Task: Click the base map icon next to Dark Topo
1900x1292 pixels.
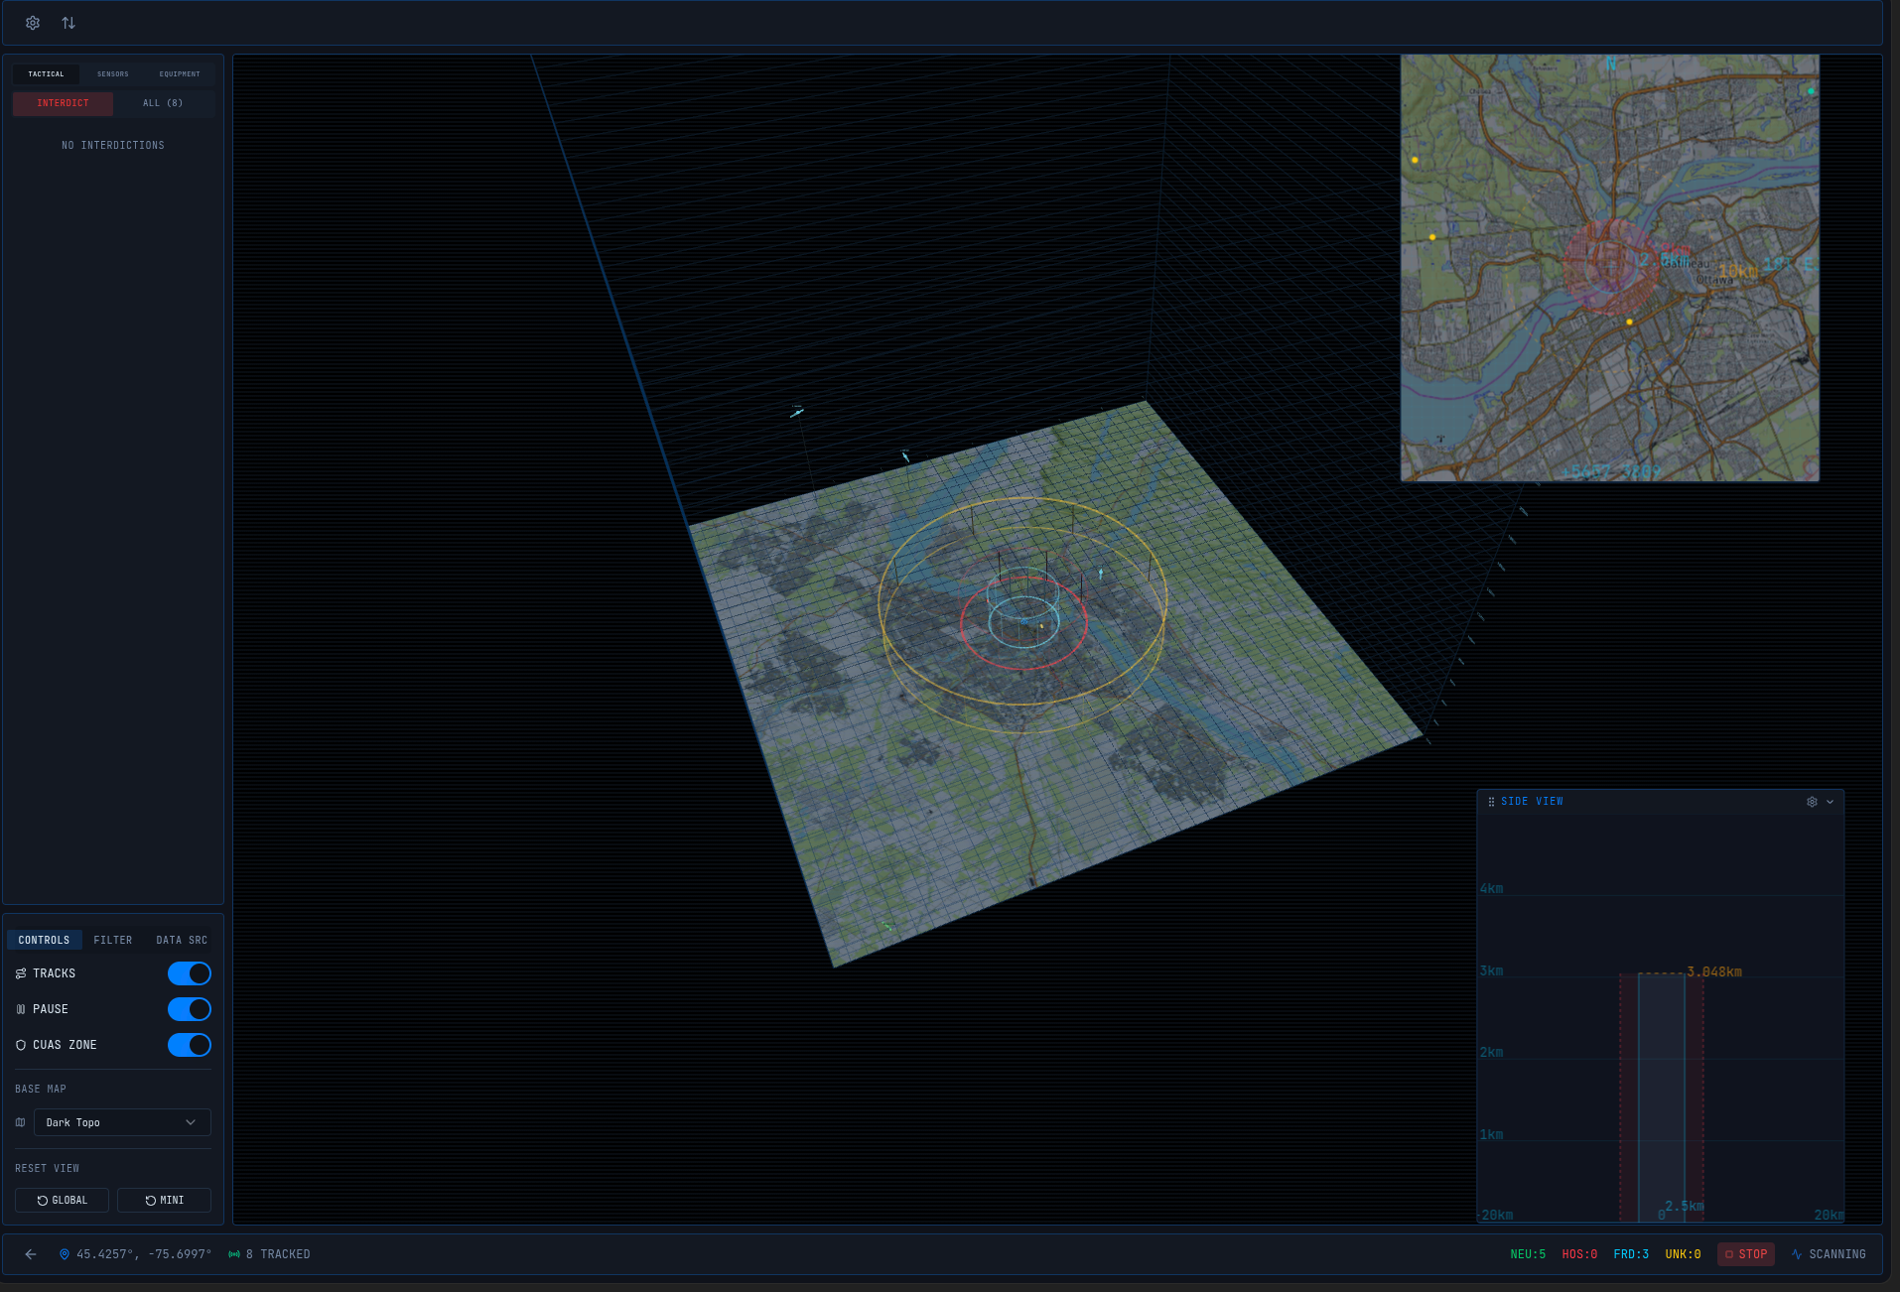Action: click(x=21, y=1122)
